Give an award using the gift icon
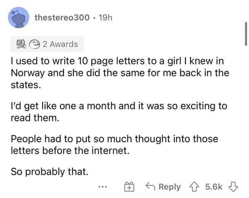This screenshot has height=198, width=249. [129, 187]
